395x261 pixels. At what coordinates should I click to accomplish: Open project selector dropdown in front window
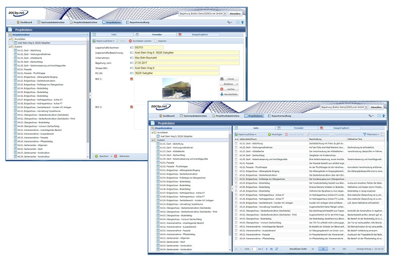(366, 107)
